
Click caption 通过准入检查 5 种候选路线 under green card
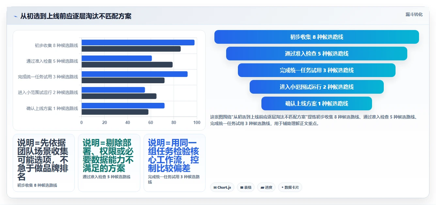(x=106, y=177)
